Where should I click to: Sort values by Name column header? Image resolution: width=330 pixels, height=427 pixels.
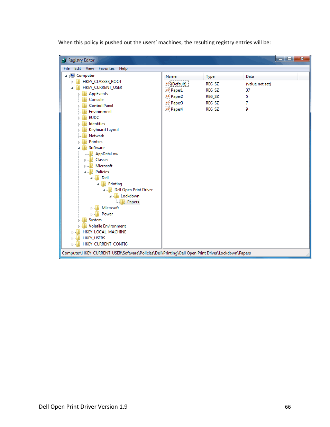point(184,76)
